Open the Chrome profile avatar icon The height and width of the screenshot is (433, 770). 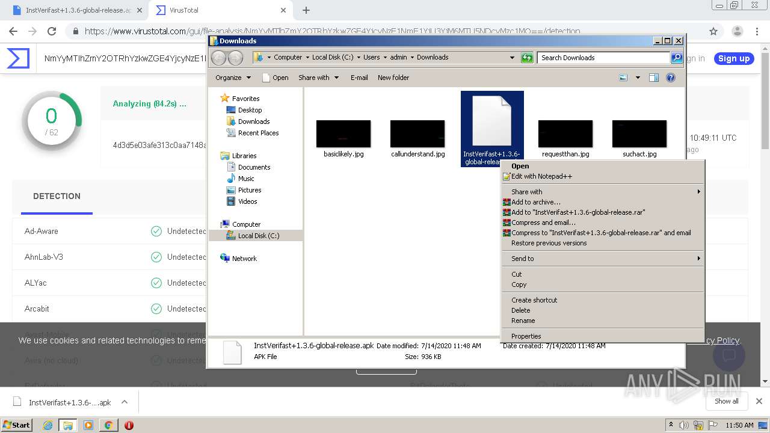(737, 31)
